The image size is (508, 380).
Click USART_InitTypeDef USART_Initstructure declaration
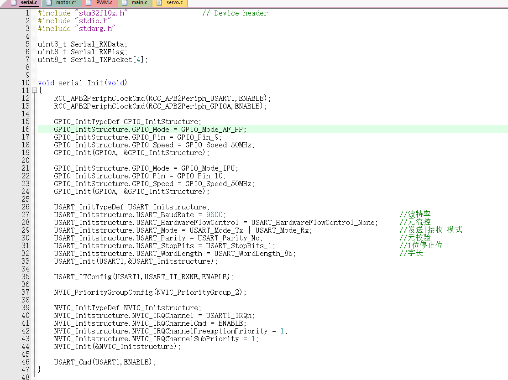click(131, 207)
